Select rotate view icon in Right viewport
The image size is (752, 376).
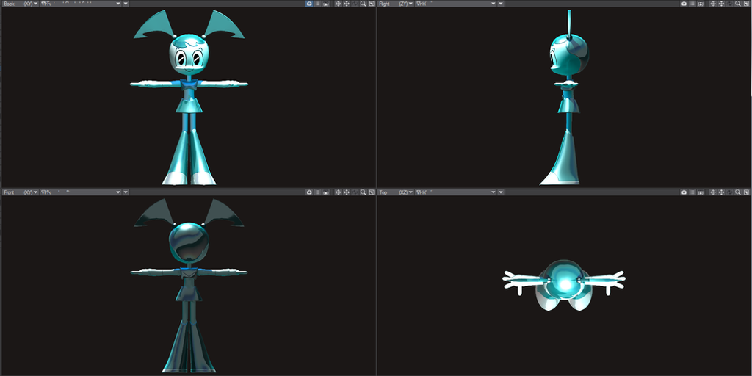pos(729,4)
